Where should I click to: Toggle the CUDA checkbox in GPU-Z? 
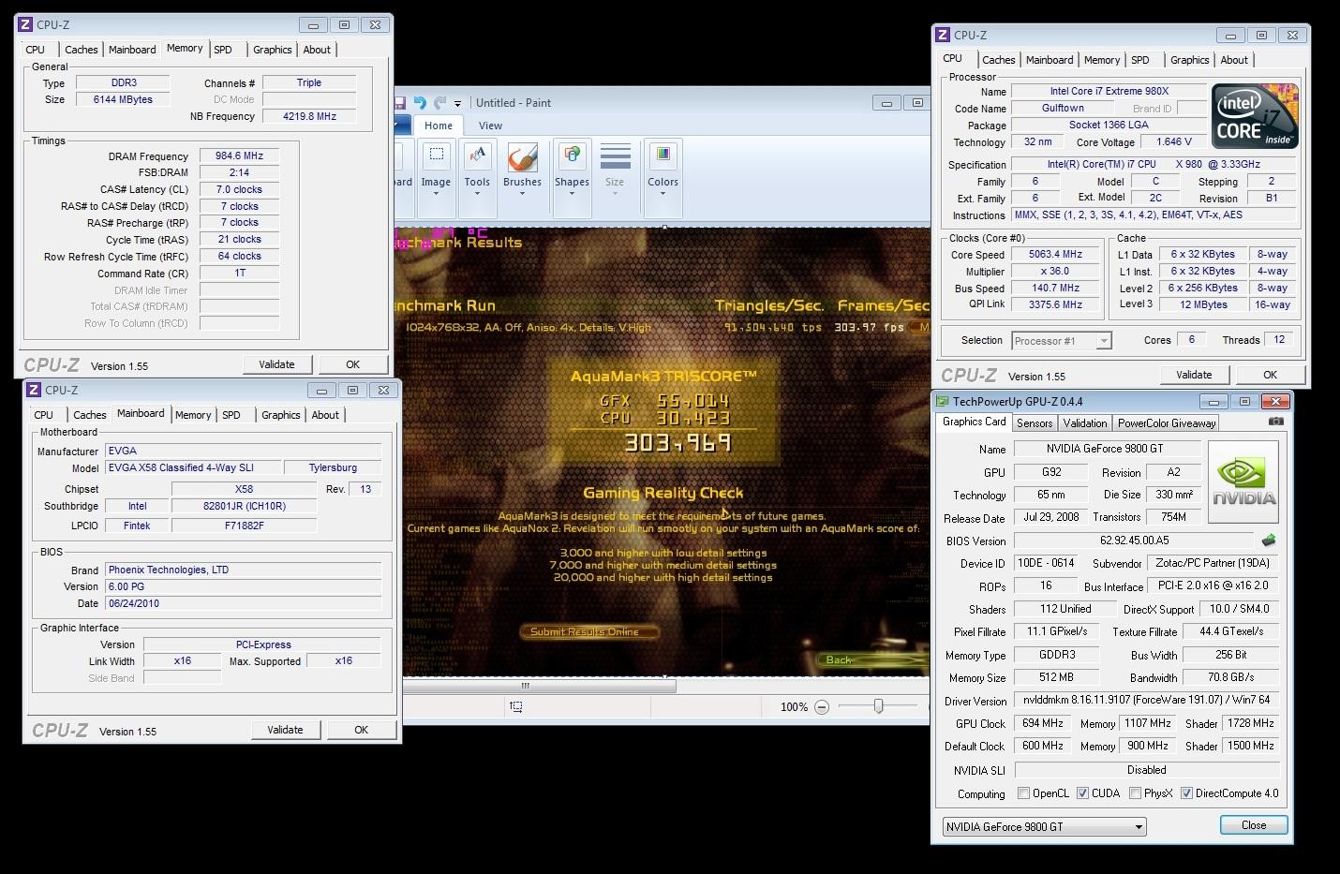tap(1082, 793)
